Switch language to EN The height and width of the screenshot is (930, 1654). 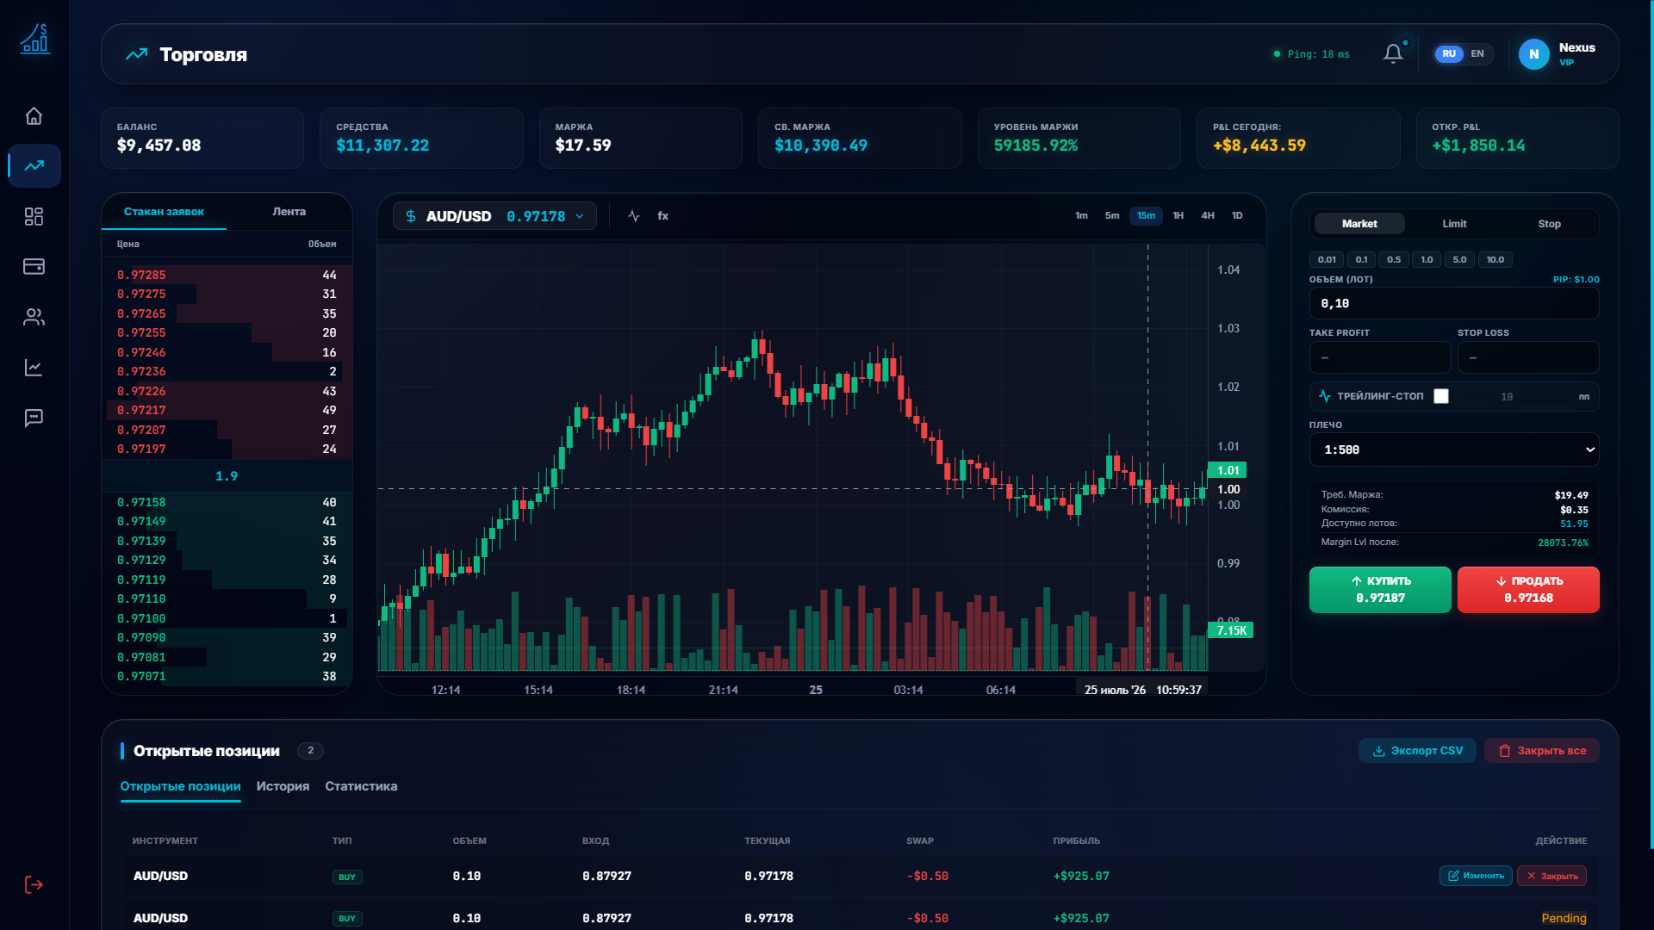coord(1477,53)
